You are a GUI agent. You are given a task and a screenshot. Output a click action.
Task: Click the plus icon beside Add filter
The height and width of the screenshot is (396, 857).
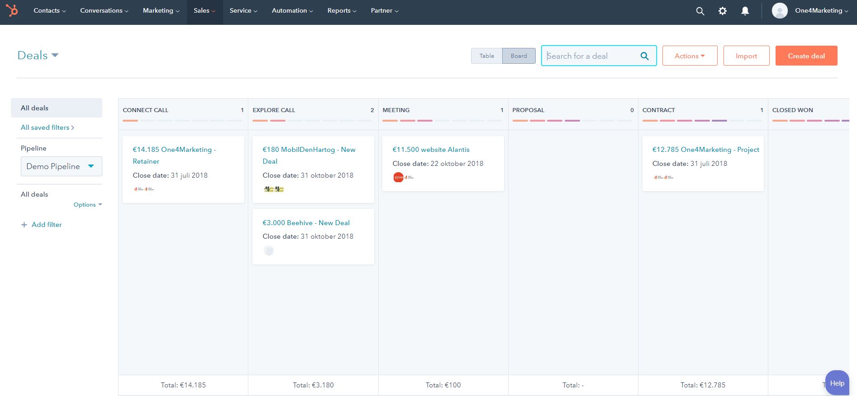point(24,225)
